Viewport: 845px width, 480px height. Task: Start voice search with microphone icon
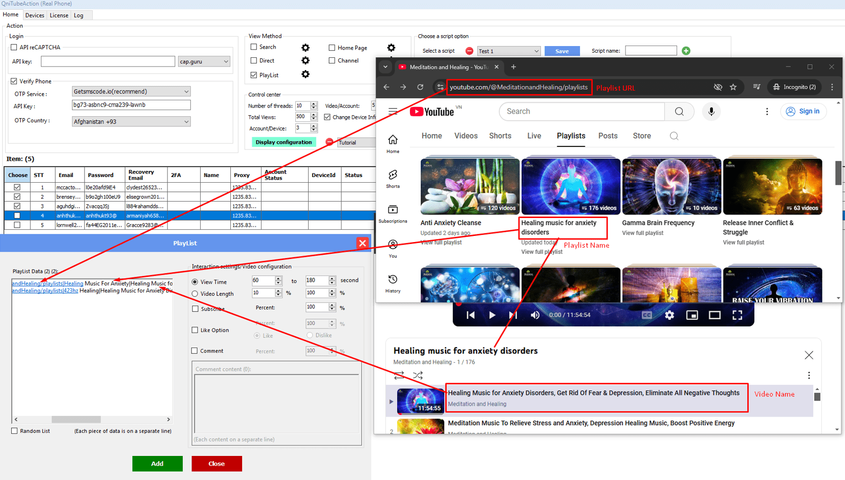[711, 112]
